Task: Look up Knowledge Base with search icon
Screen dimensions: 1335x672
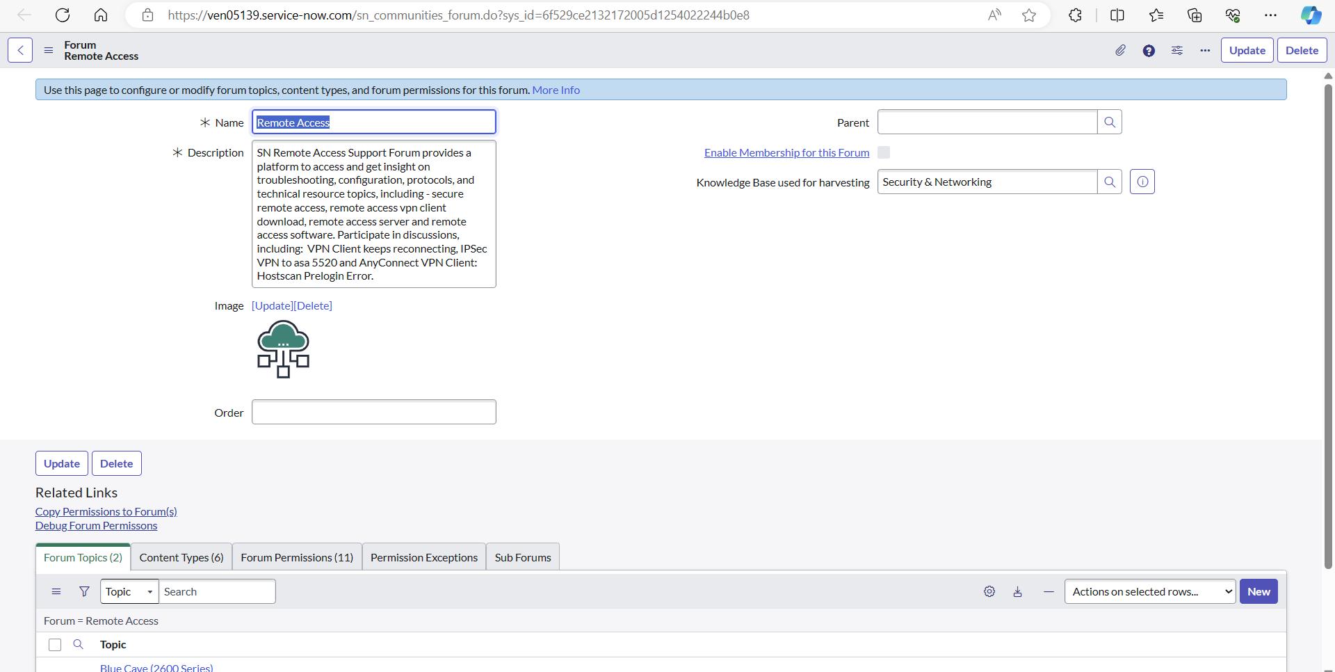Action: [1110, 182]
